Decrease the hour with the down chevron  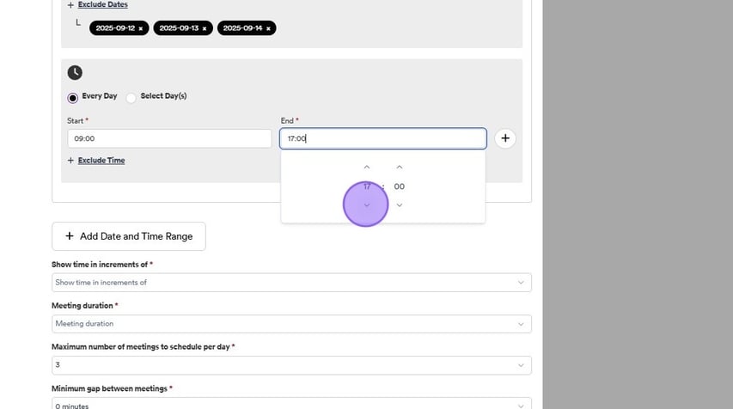(367, 205)
